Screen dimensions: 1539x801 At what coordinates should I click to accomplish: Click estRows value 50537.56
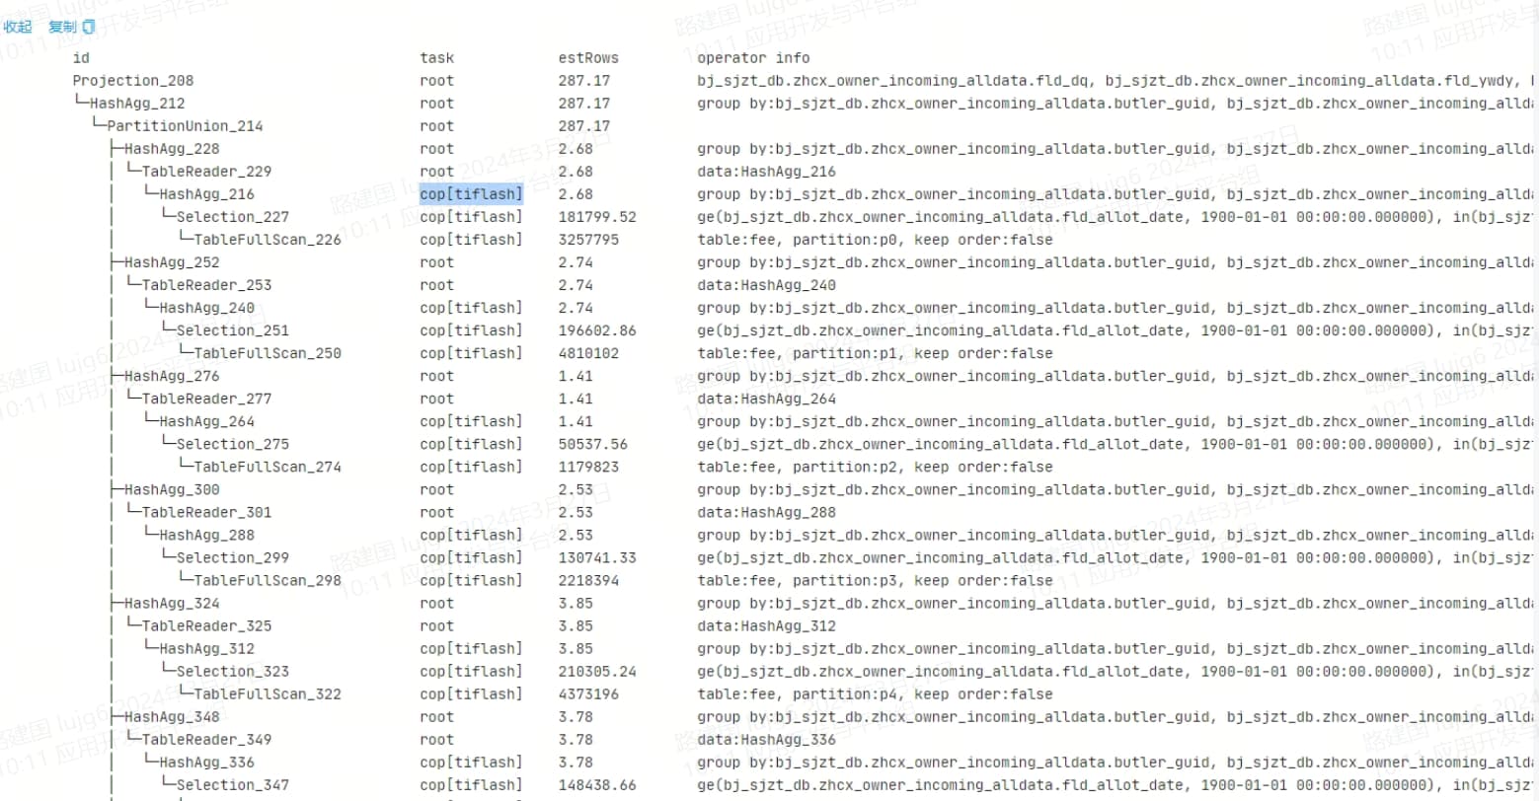pos(593,444)
